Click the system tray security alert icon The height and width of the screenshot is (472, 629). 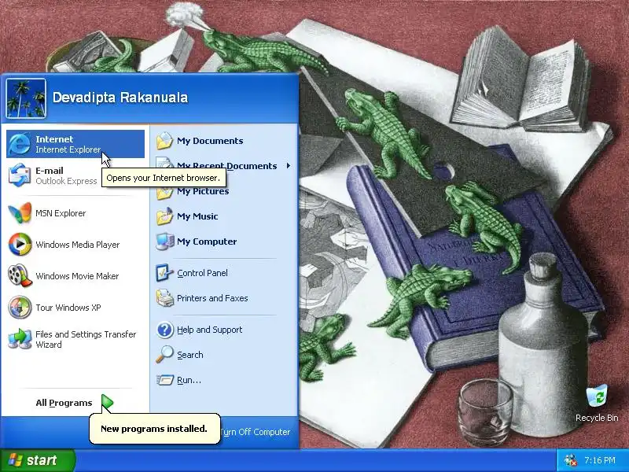coord(570,460)
